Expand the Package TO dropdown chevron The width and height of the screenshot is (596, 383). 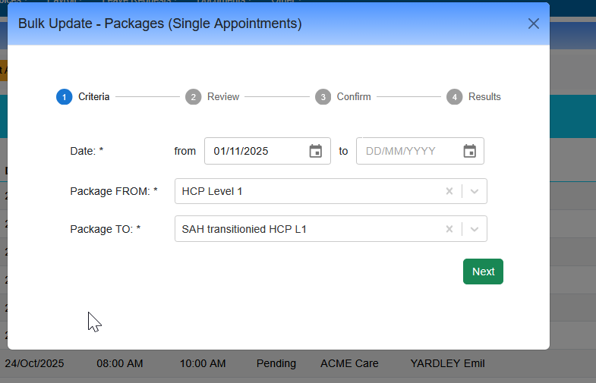475,229
